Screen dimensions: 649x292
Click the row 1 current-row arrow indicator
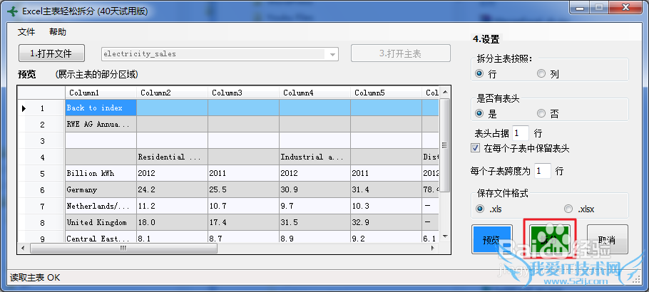click(24, 108)
